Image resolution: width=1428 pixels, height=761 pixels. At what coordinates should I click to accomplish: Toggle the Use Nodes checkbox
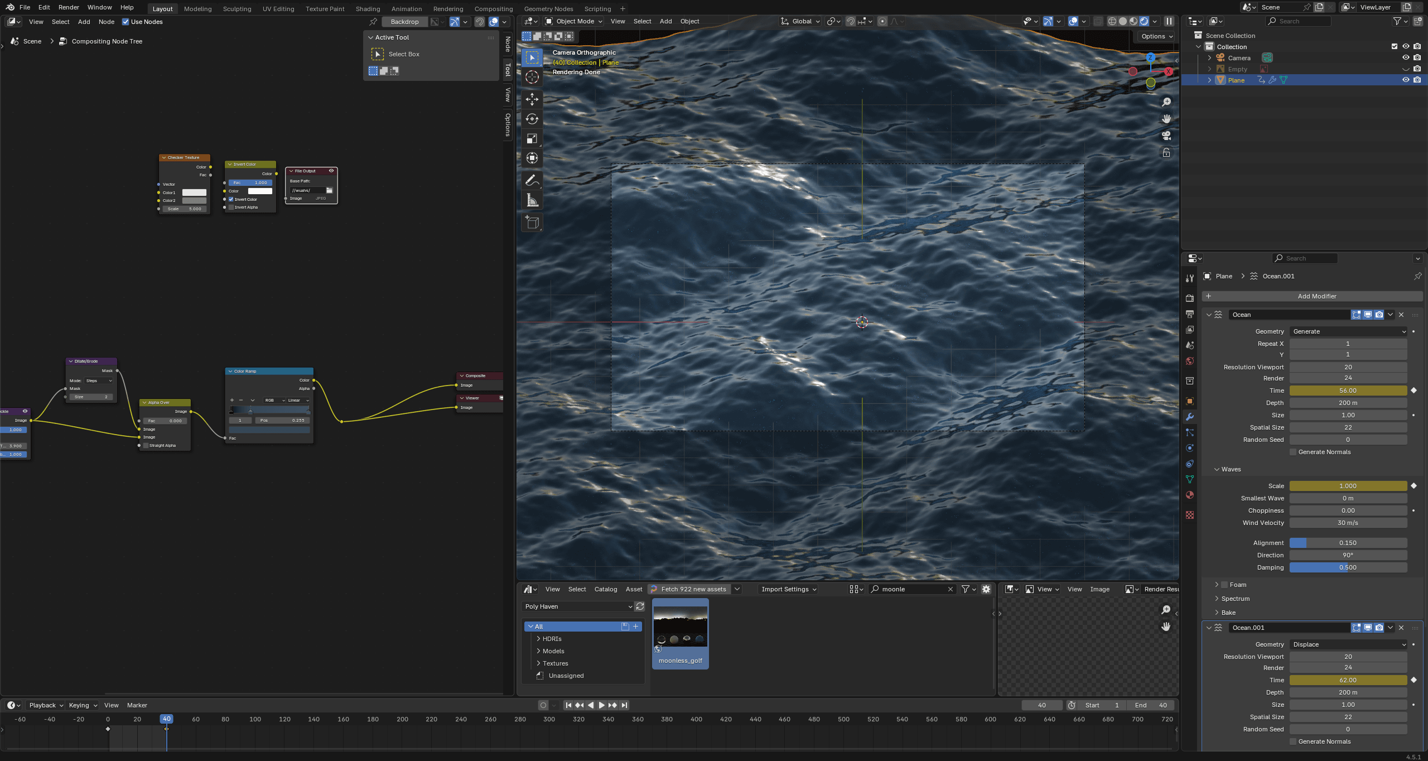point(126,22)
